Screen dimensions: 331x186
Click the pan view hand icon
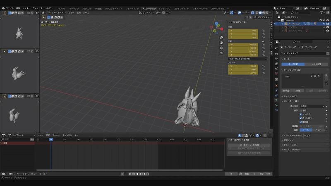[x=221, y=43]
